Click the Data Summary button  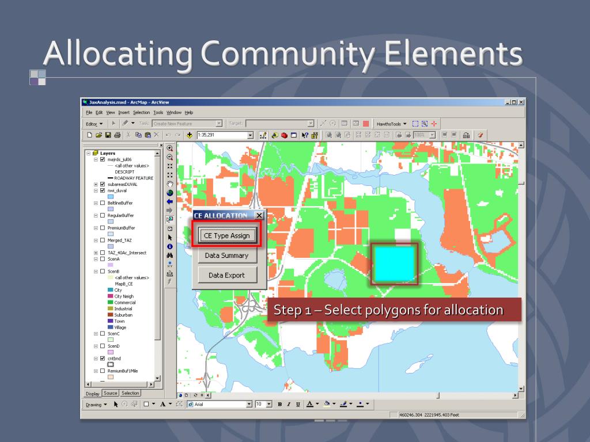tap(226, 256)
